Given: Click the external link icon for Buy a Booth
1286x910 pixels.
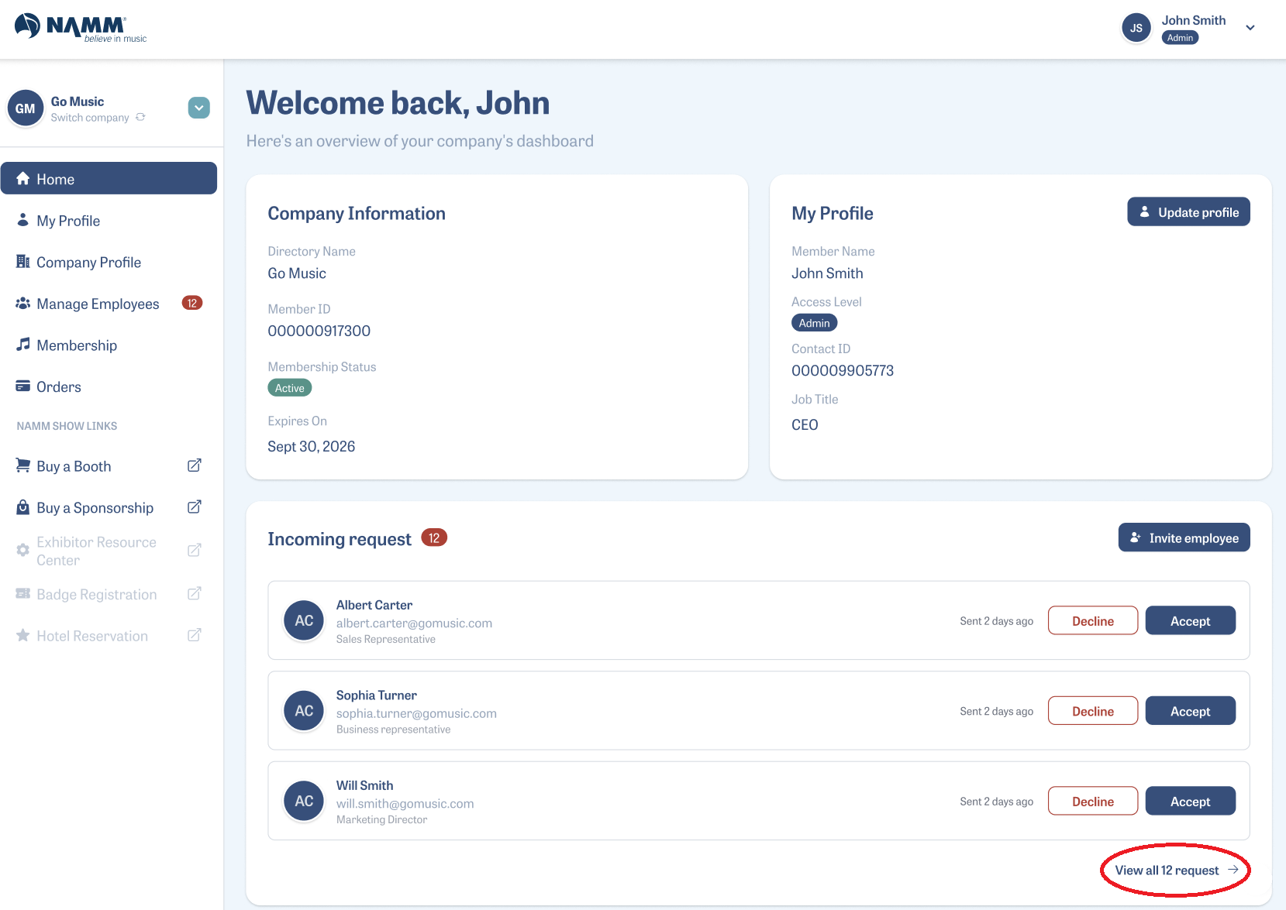Looking at the screenshot, I should click(x=195, y=465).
